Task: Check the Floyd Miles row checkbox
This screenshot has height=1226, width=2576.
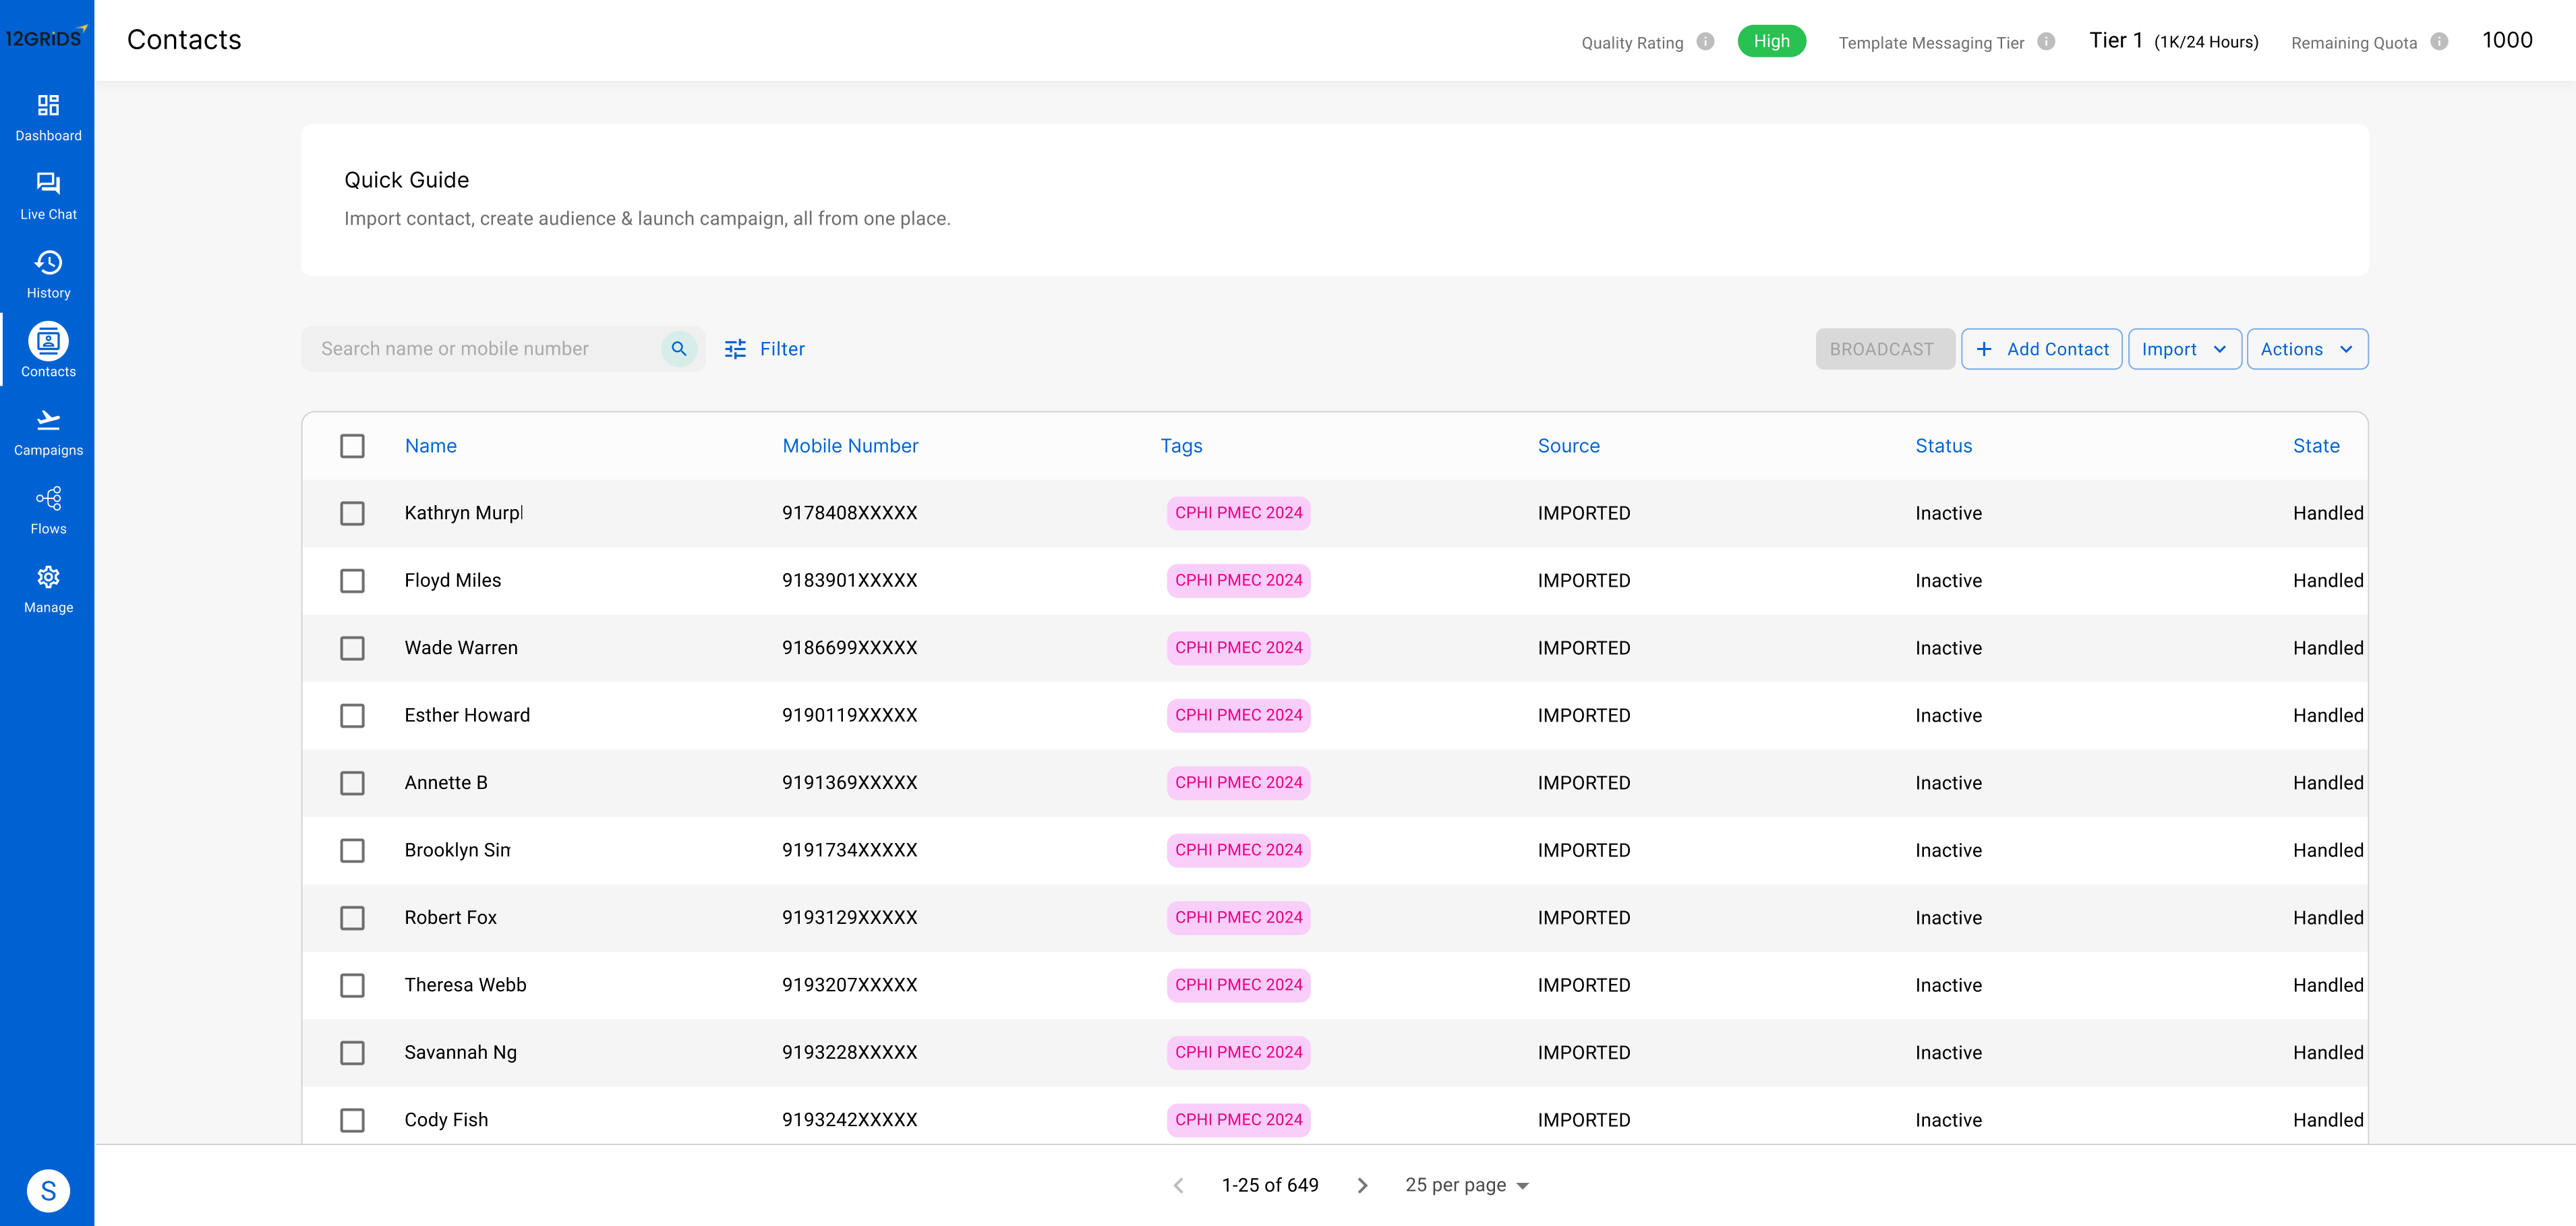Action: (352, 581)
